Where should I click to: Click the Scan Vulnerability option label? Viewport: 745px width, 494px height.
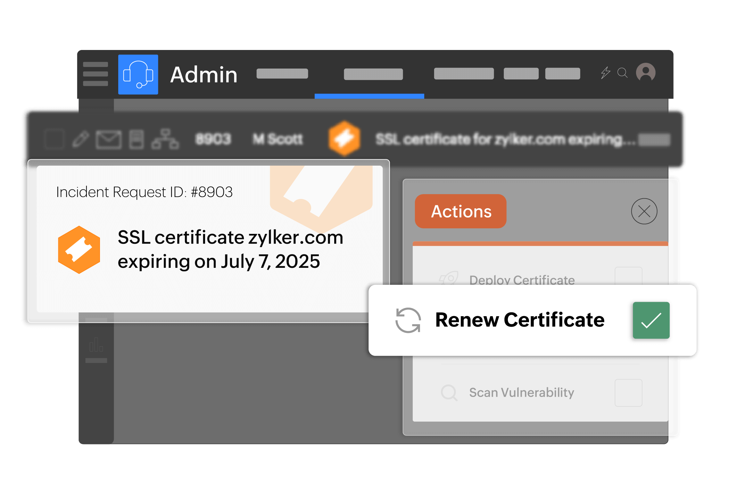click(x=521, y=393)
